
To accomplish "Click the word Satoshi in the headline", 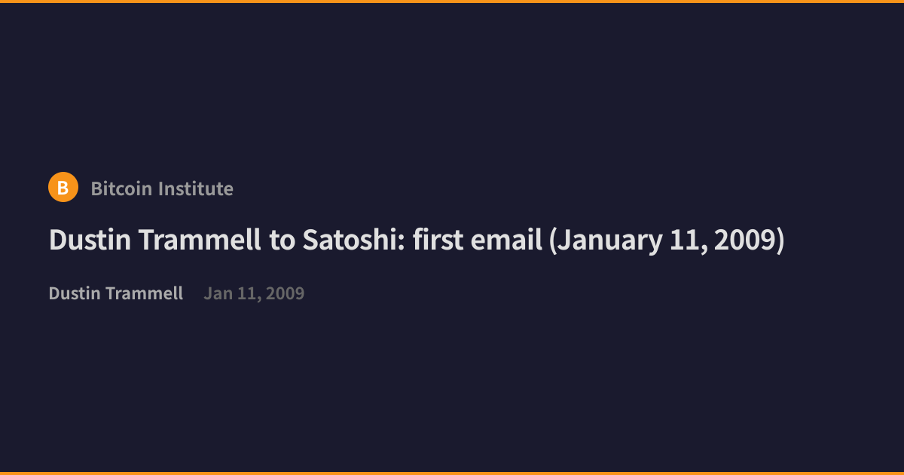I will point(353,241).
